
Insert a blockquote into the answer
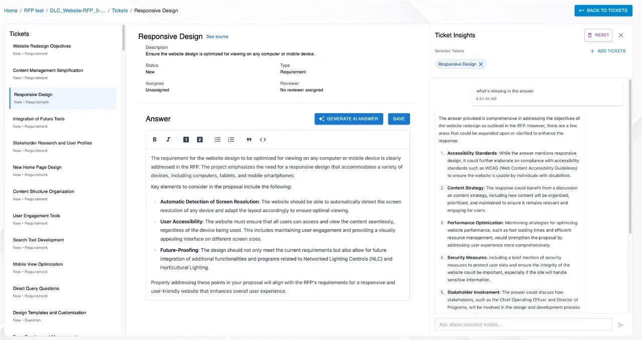(x=249, y=139)
